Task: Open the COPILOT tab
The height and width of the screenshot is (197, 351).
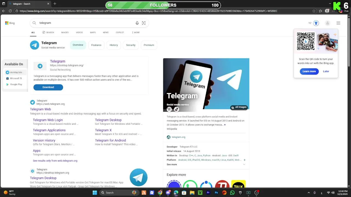Action: click(120, 33)
